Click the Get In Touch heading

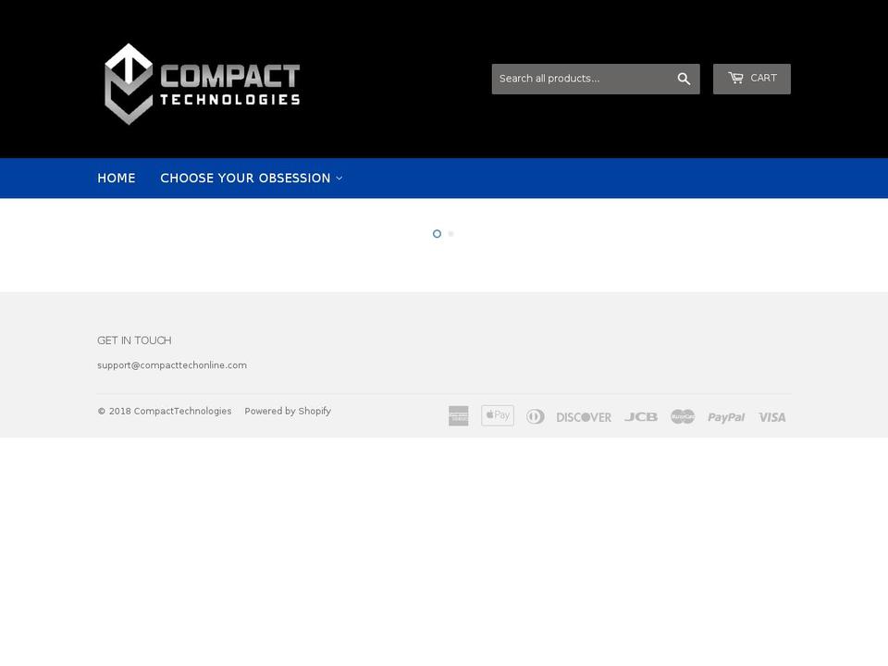(x=134, y=340)
